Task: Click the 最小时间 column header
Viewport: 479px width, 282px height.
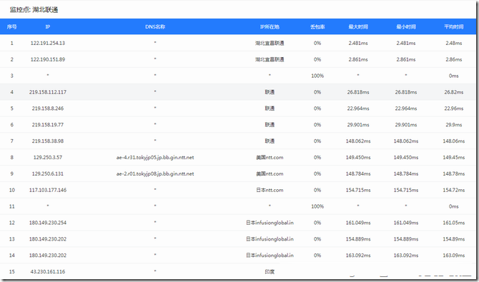Action: pos(406,27)
